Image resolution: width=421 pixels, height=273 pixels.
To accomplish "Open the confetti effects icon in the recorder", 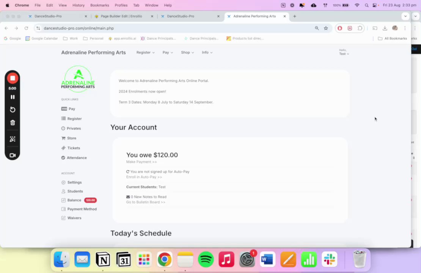I will pos(13,139).
